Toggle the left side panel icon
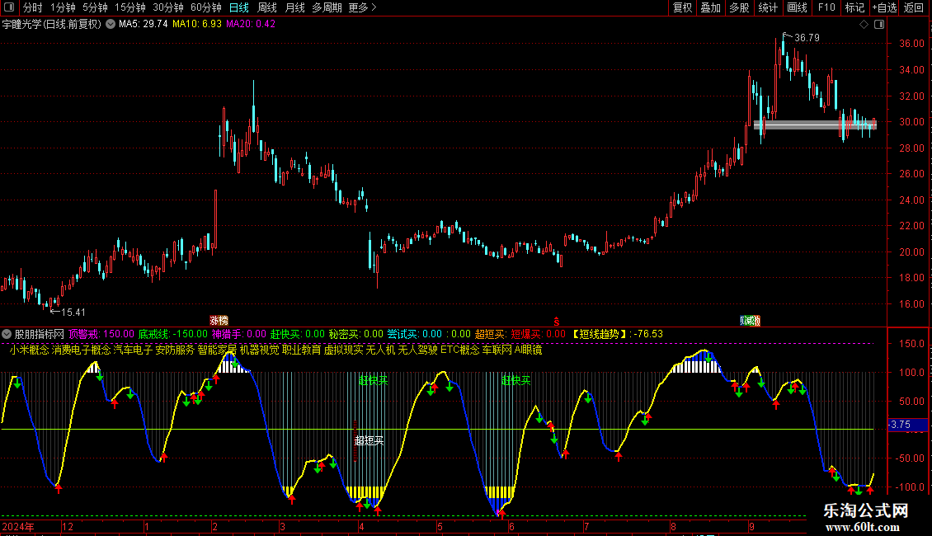 pos(9,7)
